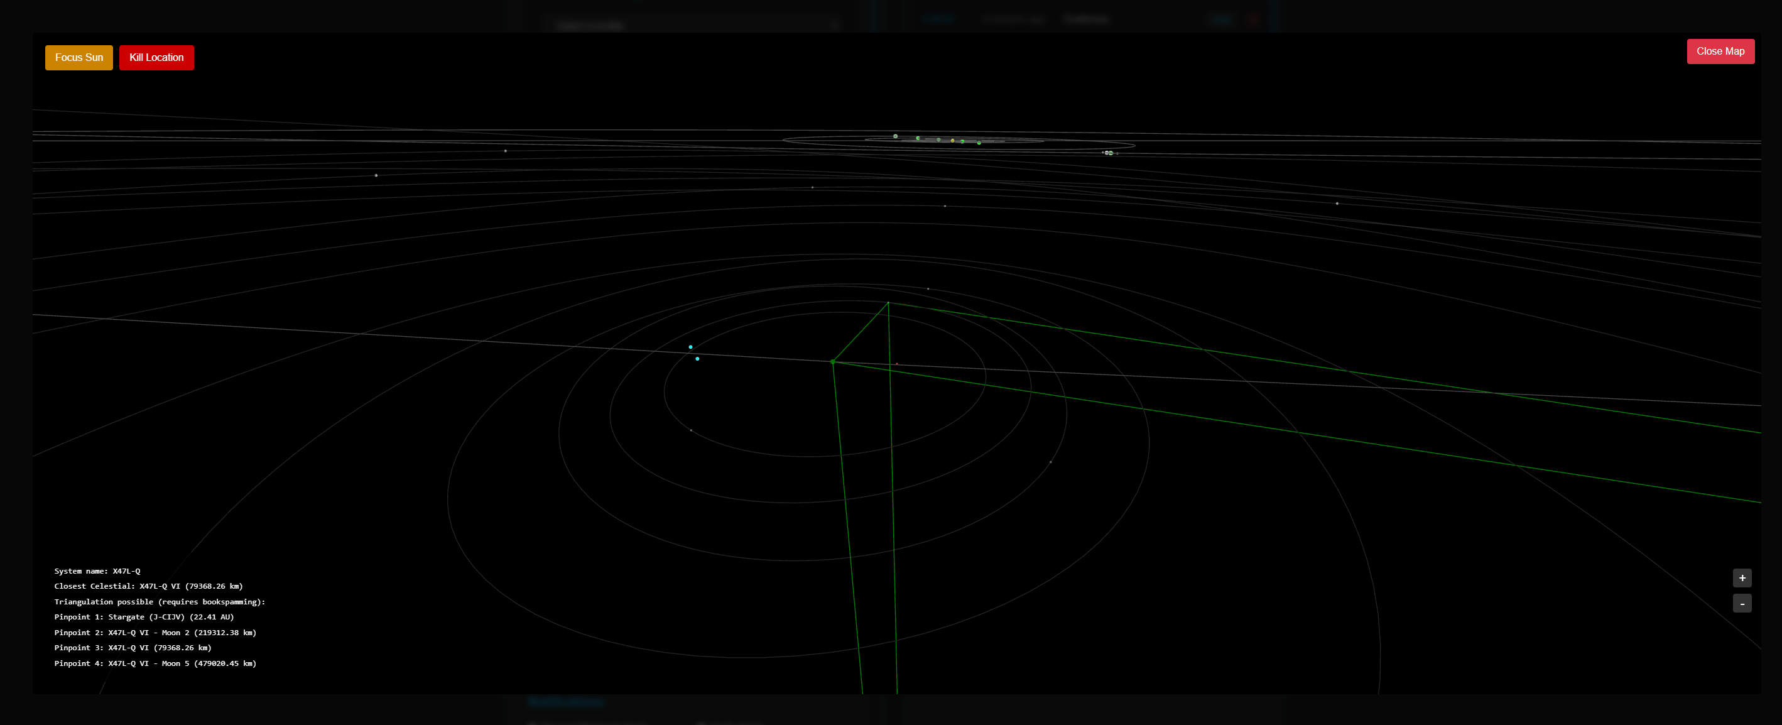Viewport: 1782px width, 725px height.
Task: Select the yellow sun marker on the map
Action: [x=953, y=141]
